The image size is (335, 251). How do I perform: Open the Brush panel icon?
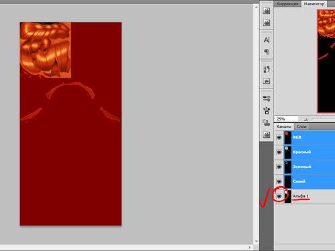[267, 110]
